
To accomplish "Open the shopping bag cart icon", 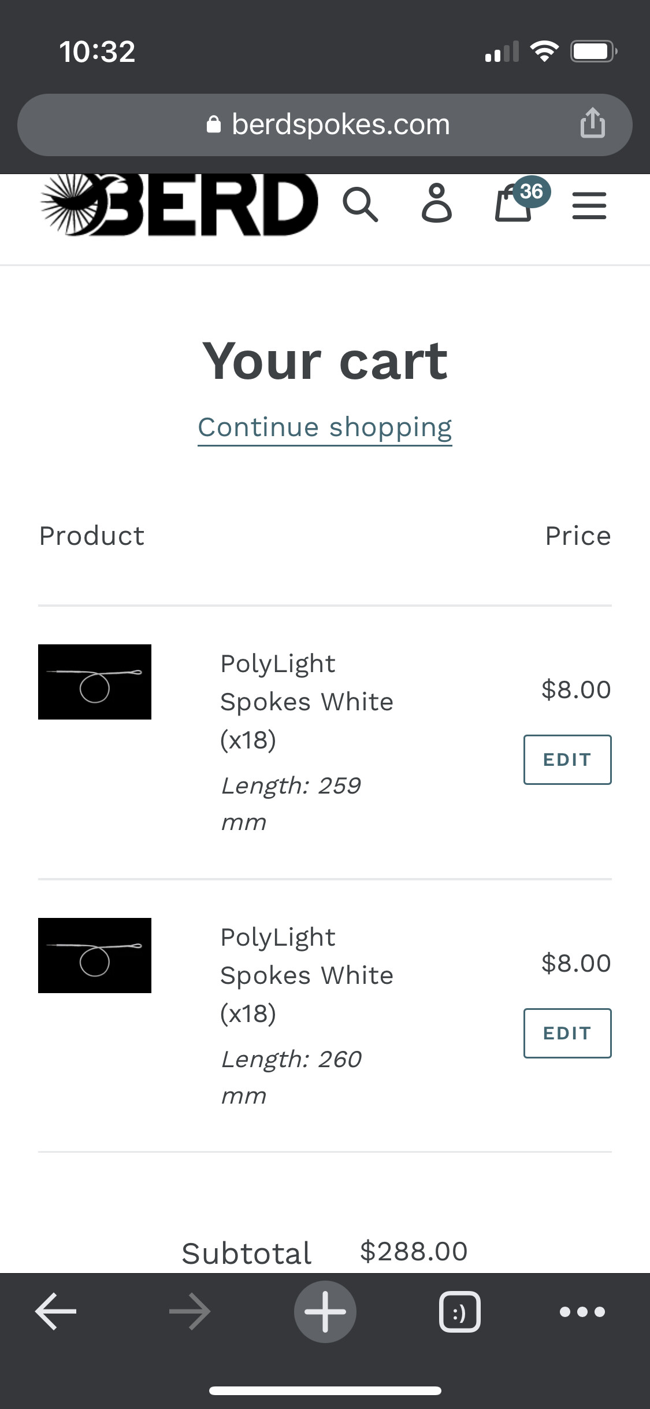I will coord(512,206).
